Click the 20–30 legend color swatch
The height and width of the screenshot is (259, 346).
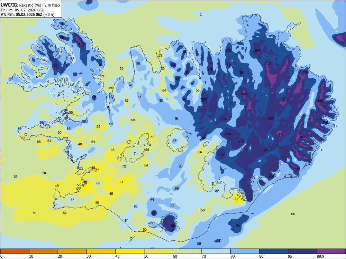point(72,251)
